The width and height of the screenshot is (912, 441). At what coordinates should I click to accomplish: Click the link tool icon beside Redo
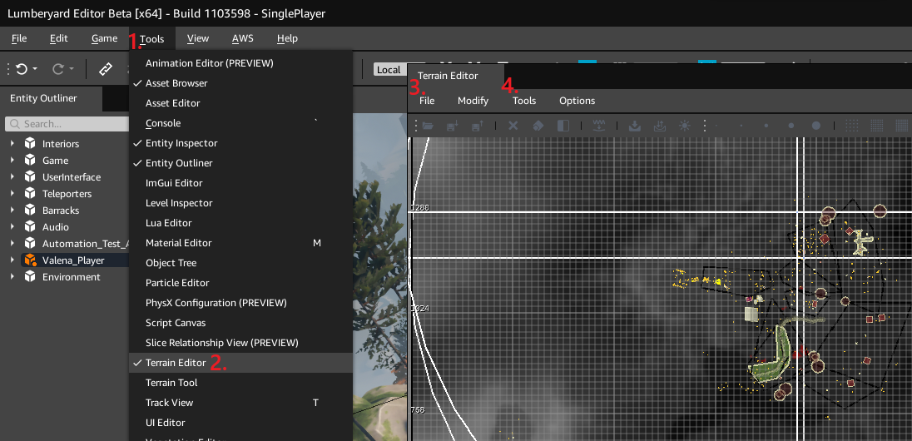[106, 69]
